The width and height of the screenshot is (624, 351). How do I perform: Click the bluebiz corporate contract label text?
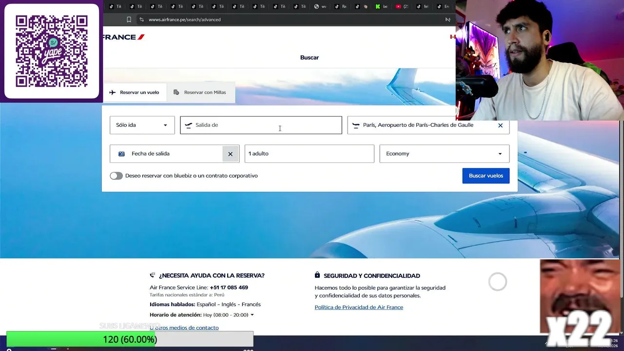tap(192, 175)
